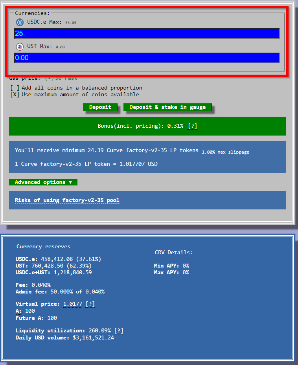Click Daily USD volume $3,161,521.24

point(65,338)
